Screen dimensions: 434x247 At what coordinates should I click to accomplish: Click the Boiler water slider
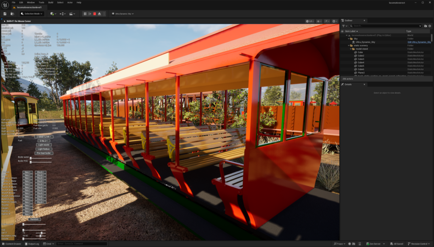(x=40, y=158)
